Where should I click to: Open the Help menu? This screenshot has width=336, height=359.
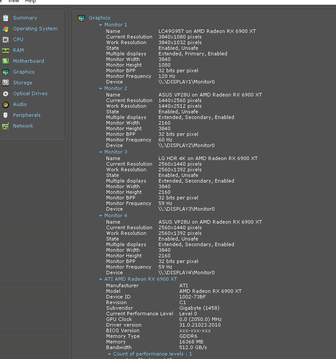[x=30, y=1]
